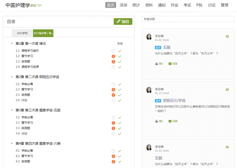
Task: Click the checkmark beside 3.2 章节学习
Action: coord(120,123)
